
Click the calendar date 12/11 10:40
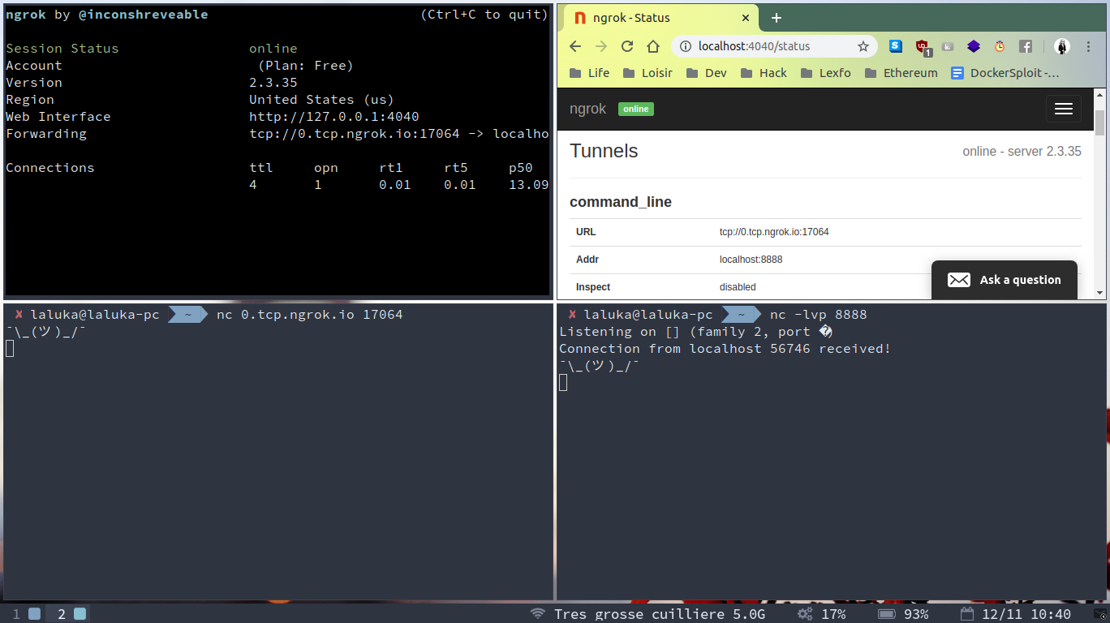pyautogui.click(x=1015, y=614)
